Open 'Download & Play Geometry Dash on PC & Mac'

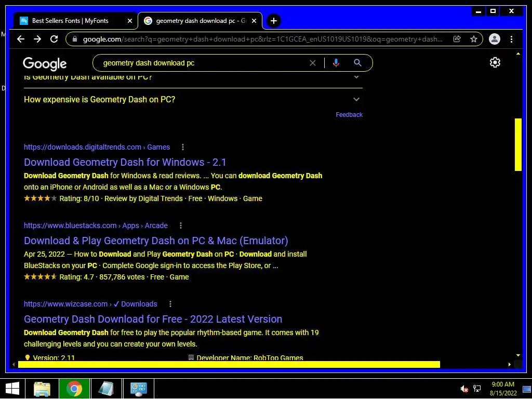pyautogui.click(x=156, y=241)
